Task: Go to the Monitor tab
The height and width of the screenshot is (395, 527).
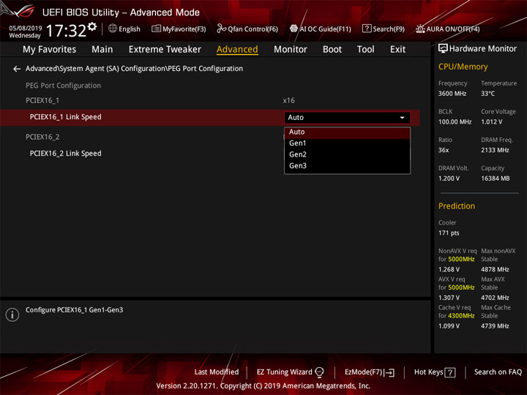Action: tap(291, 50)
